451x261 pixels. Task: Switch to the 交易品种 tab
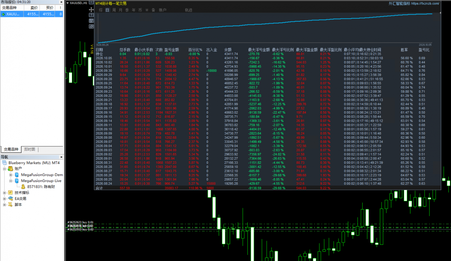(x=10, y=149)
